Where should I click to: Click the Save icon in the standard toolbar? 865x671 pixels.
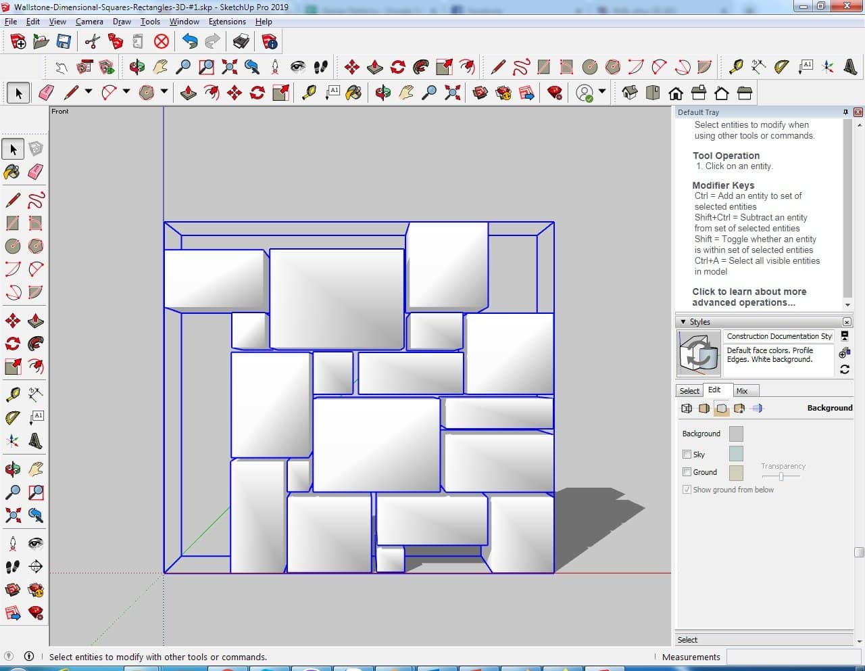tap(64, 42)
